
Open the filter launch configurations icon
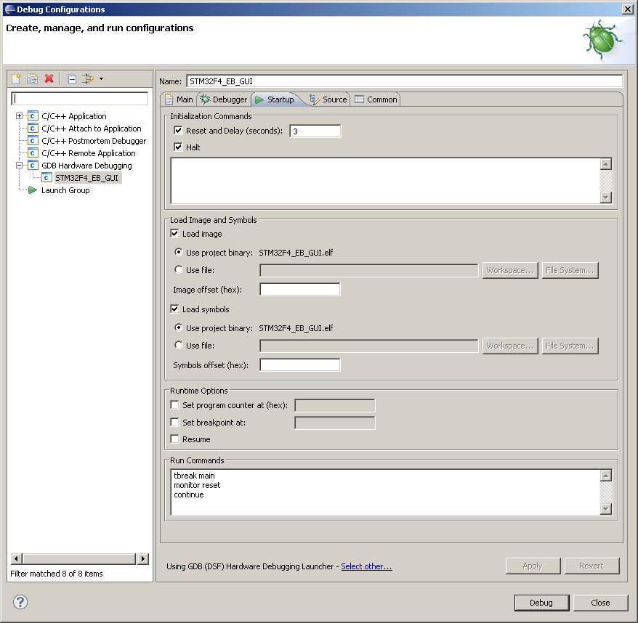tap(88, 78)
